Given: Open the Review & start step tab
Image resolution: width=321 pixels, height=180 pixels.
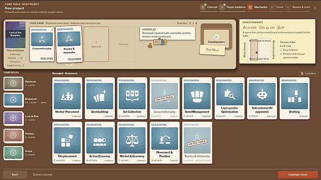Looking at the screenshot, I should pyautogui.click(x=298, y=7).
